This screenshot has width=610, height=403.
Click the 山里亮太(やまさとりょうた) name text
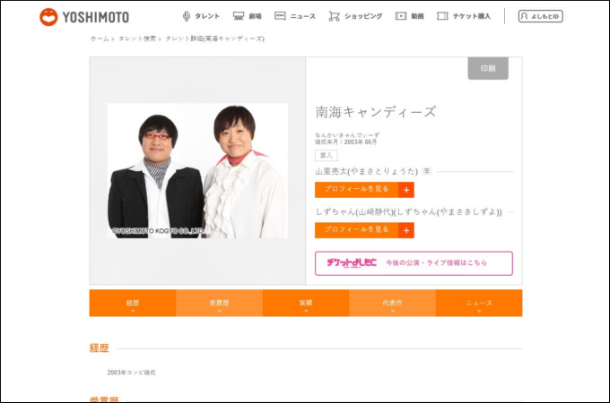pyautogui.click(x=367, y=171)
